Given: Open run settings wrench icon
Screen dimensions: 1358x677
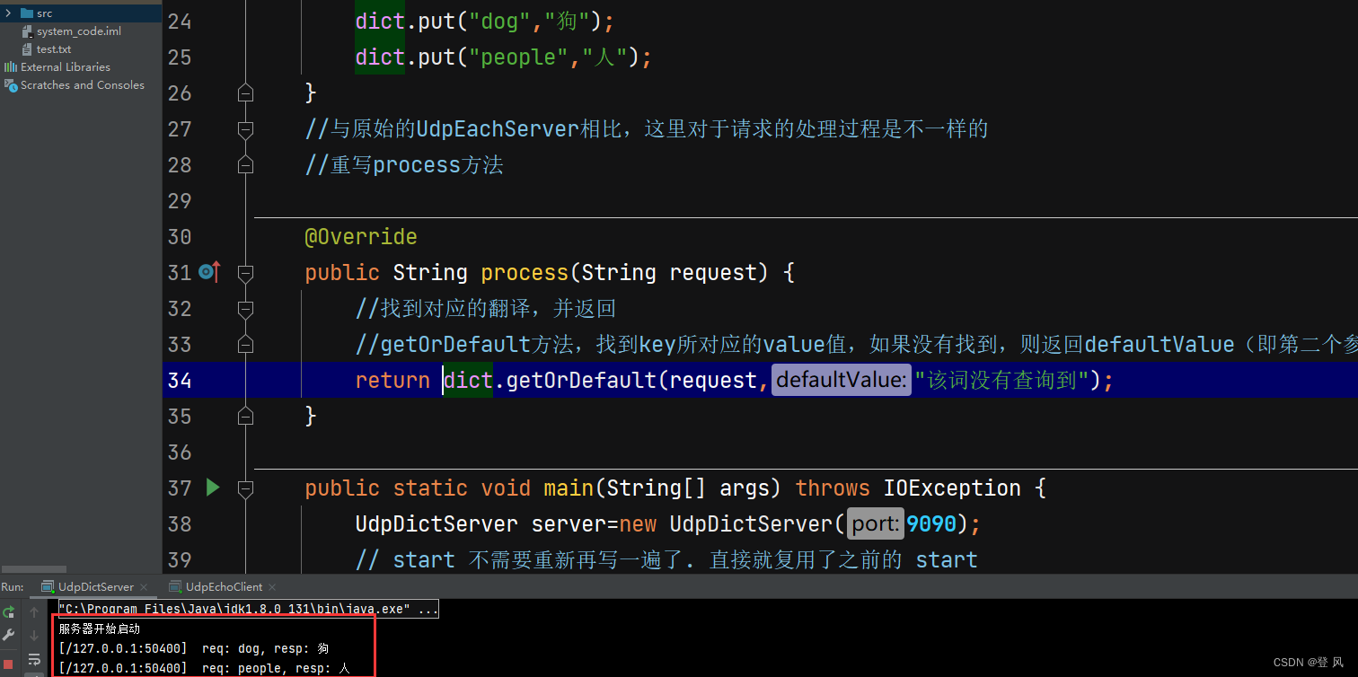Looking at the screenshot, I should (x=8, y=635).
